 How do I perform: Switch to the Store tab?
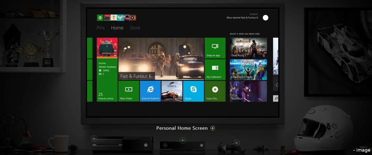135,28
